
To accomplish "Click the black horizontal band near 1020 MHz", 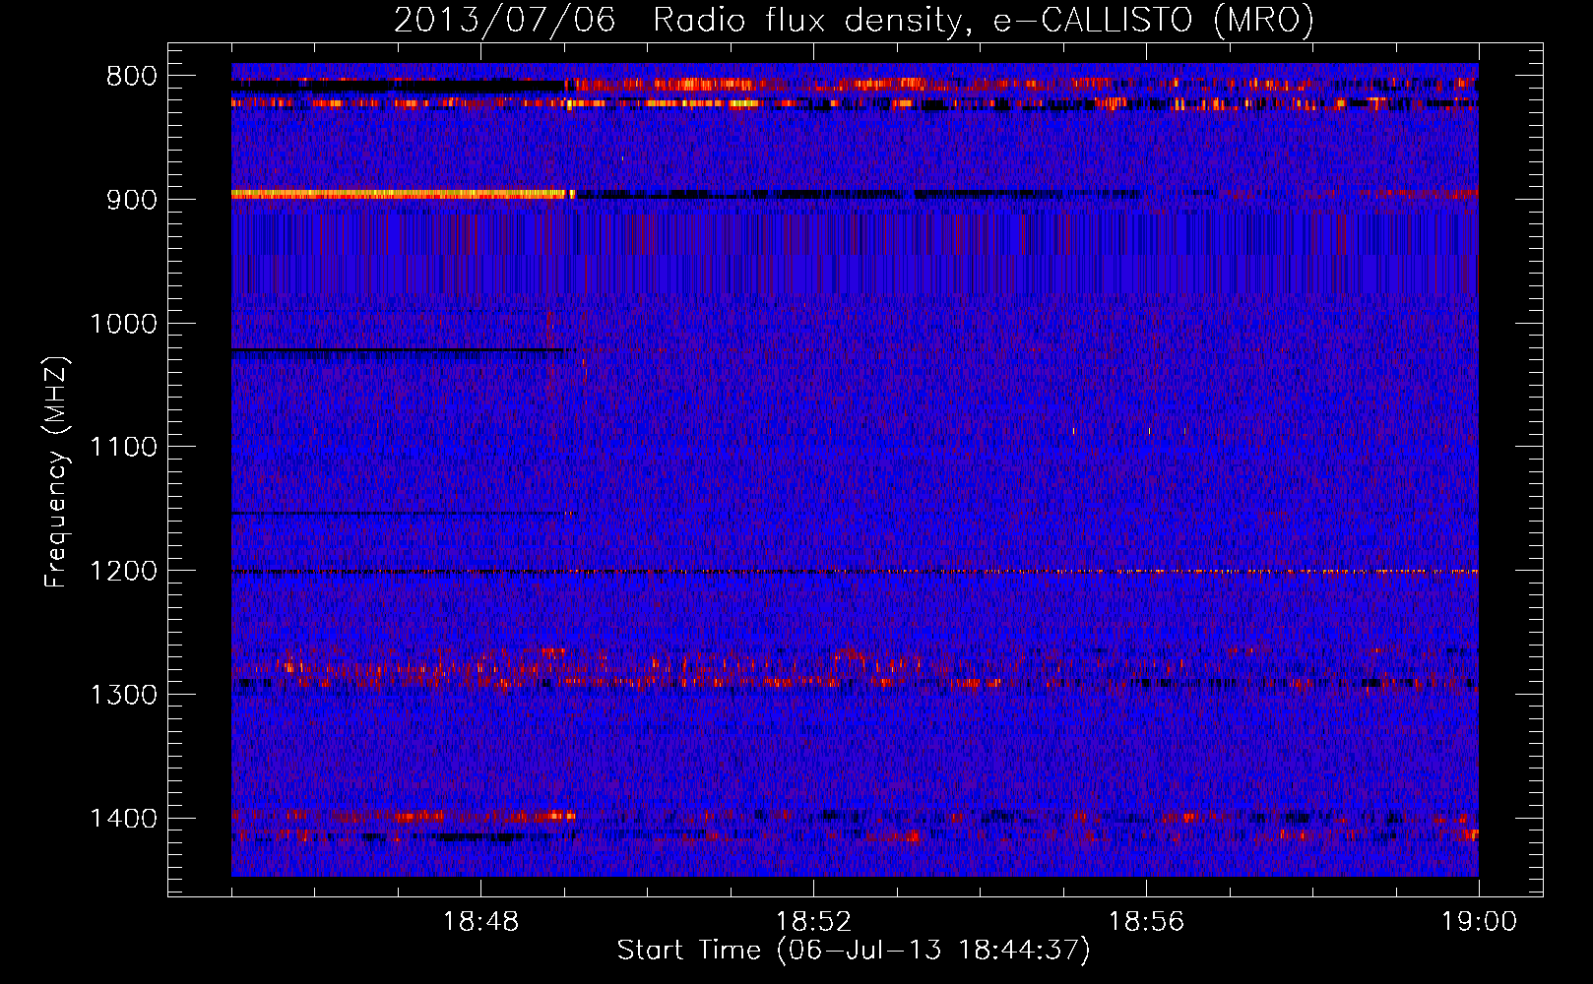I will point(397,349).
